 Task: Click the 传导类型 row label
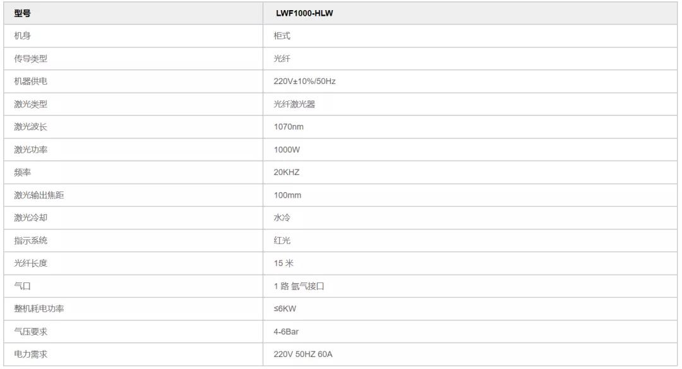(30, 59)
